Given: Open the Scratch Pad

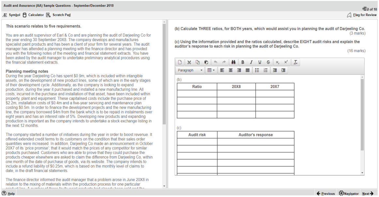Looking at the screenshot, I should click(x=58, y=15).
